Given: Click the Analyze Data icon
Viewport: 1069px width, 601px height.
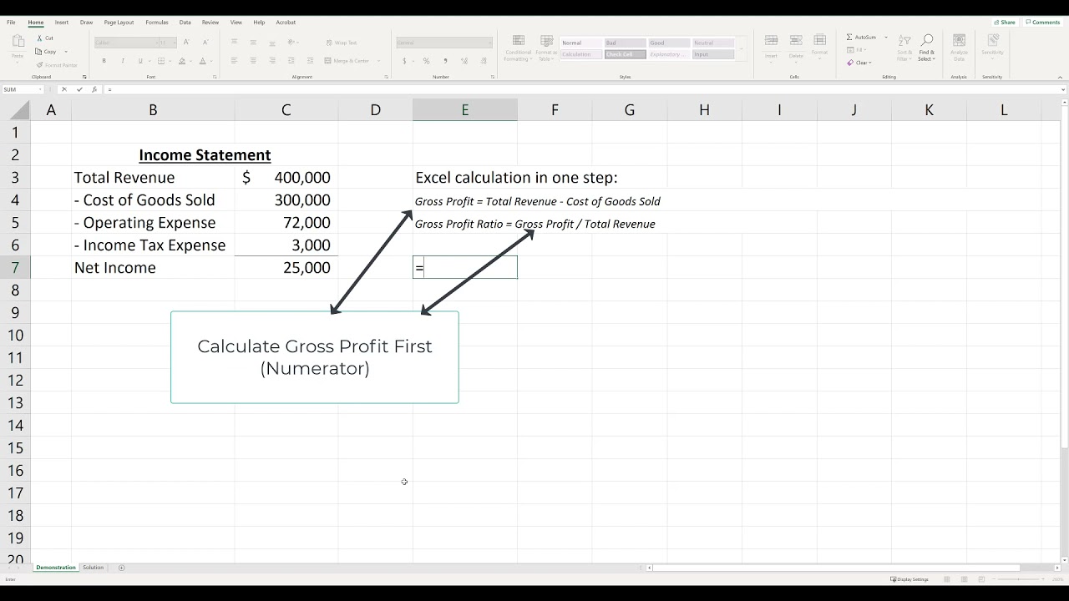Looking at the screenshot, I should click(959, 41).
